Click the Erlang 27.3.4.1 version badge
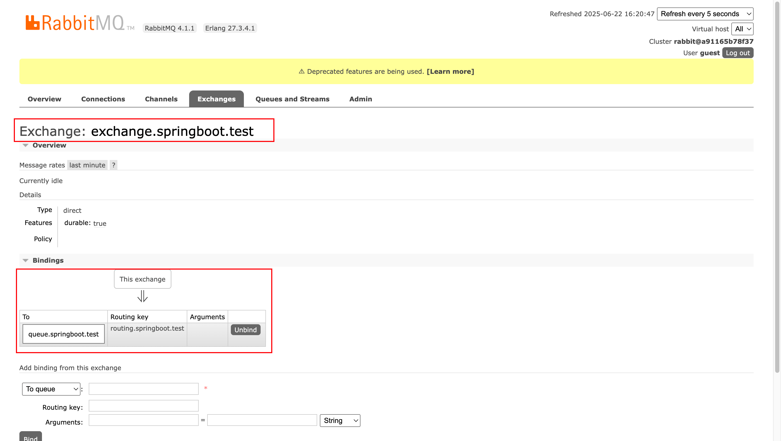This screenshot has height=441, width=781. point(230,28)
